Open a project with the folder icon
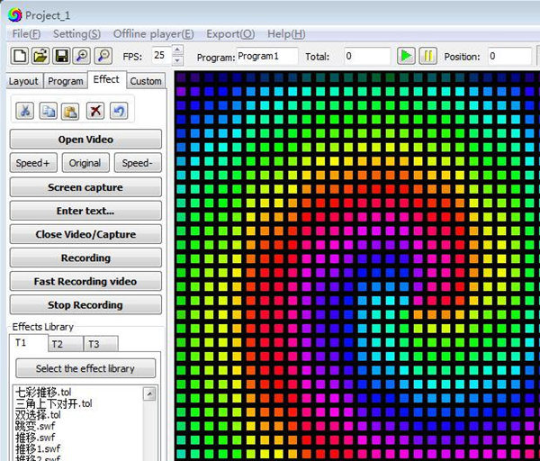The image size is (540, 461). click(x=40, y=56)
